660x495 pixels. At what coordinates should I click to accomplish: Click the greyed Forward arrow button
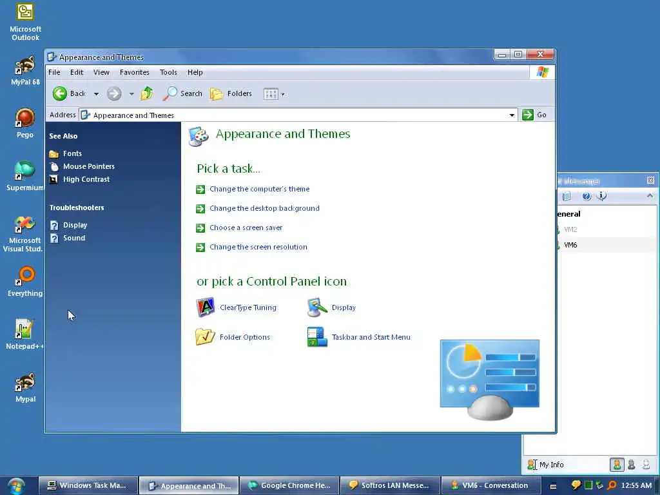114,93
